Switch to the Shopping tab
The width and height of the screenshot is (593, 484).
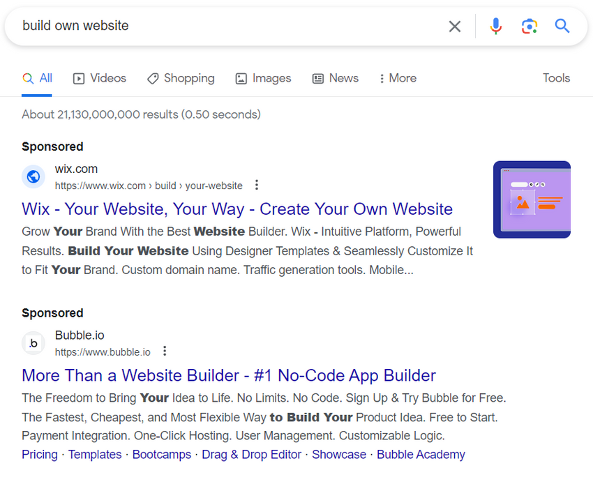pos(181,78)
